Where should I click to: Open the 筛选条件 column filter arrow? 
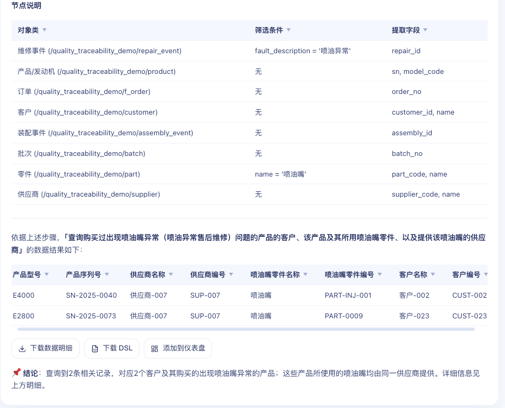click(x=289, y=30)
